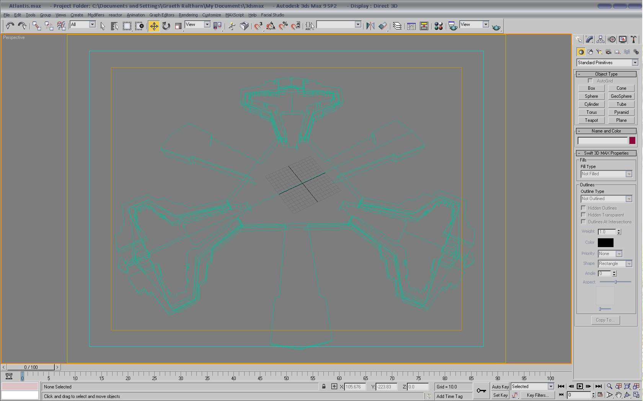Click the Teapot primitive button
Viewport: 643px width, 401px height.
click(x=591, y=120)
